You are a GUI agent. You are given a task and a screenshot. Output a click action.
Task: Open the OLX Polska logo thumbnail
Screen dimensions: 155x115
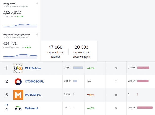[x=18, y=68]
